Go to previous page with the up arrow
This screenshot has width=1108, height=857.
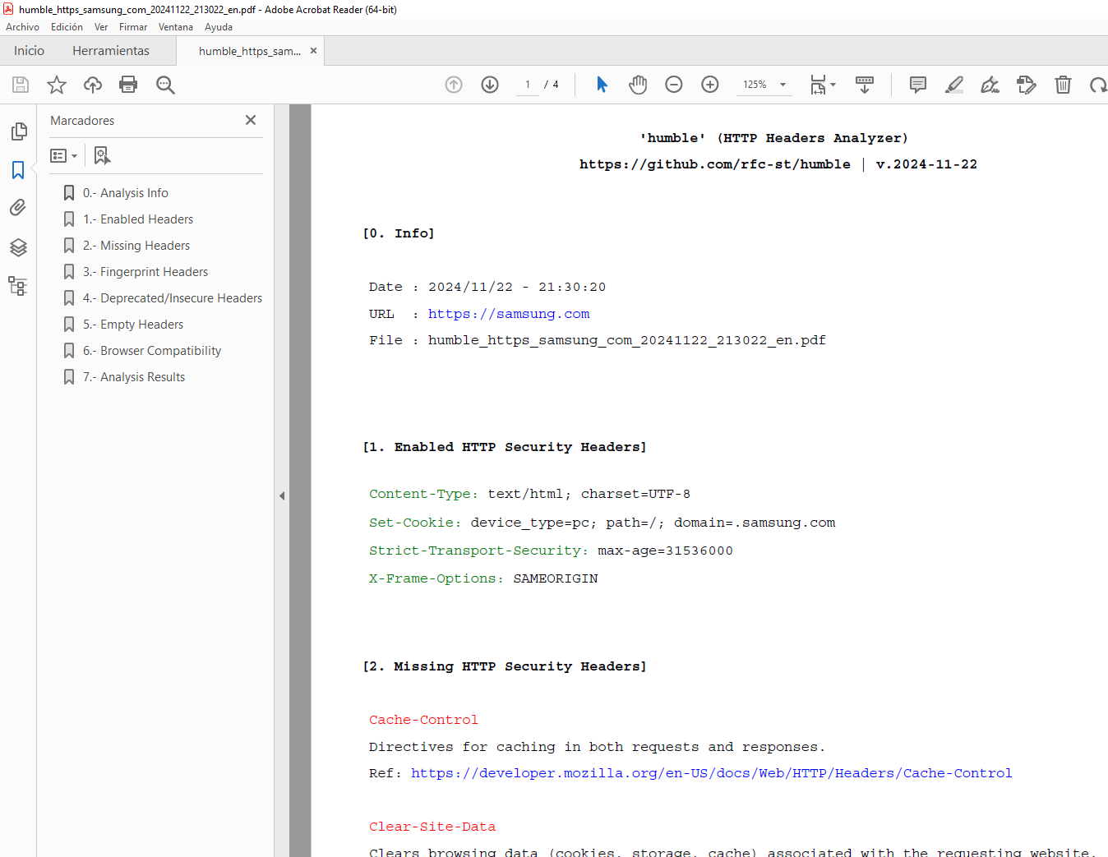(x=454, y=85)
